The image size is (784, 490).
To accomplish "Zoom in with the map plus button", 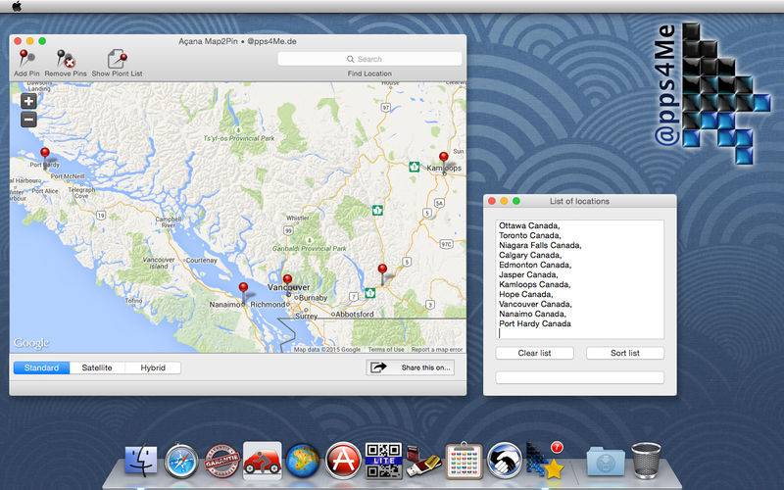I will tap(28, 102).
